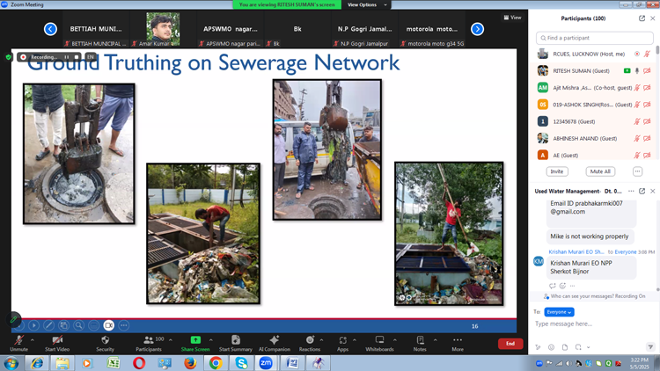Open slideshow more options ellipsis
The width and height of the screenshot is (660, 371).
pyautogui.click(x=124, y=325)
